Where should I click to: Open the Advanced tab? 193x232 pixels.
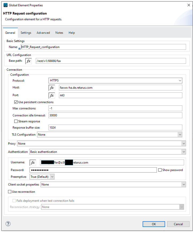(43, 33)
